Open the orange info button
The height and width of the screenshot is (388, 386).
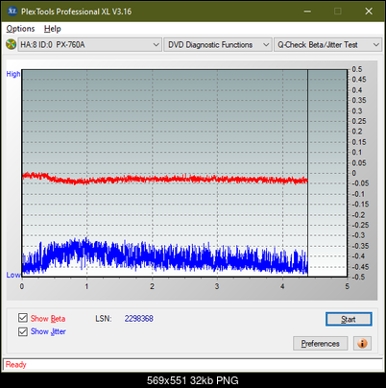[x=362, y=344]
